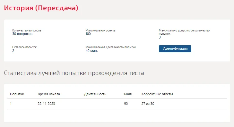Screen dimensions: 234x127
Task: Select the Время начала column header
Action: point(49,94)
